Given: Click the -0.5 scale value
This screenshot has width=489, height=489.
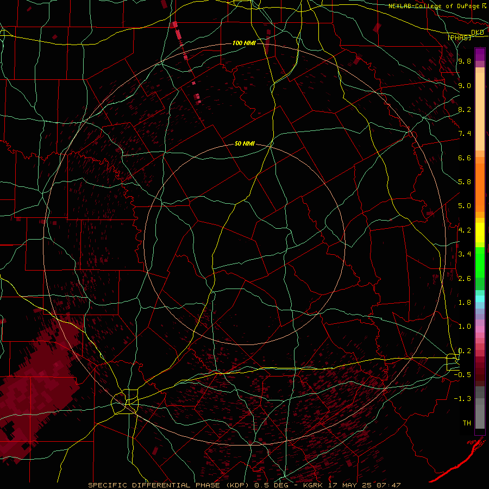Looking at the screenshot, I should [462, 375].
